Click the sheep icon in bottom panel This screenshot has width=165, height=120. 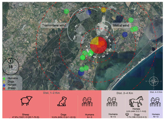26,101
